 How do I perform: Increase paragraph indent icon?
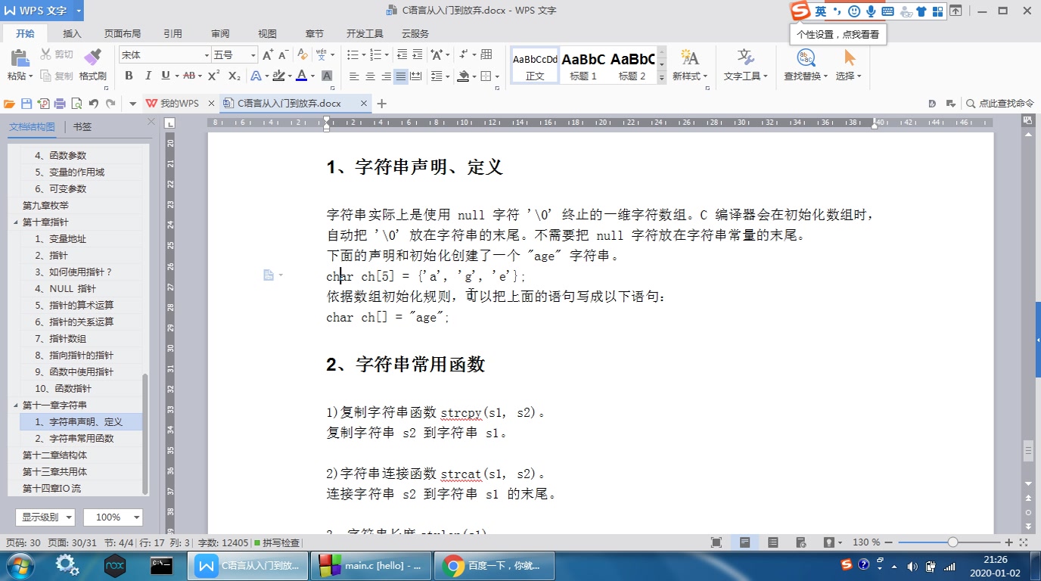pos(417,54)
